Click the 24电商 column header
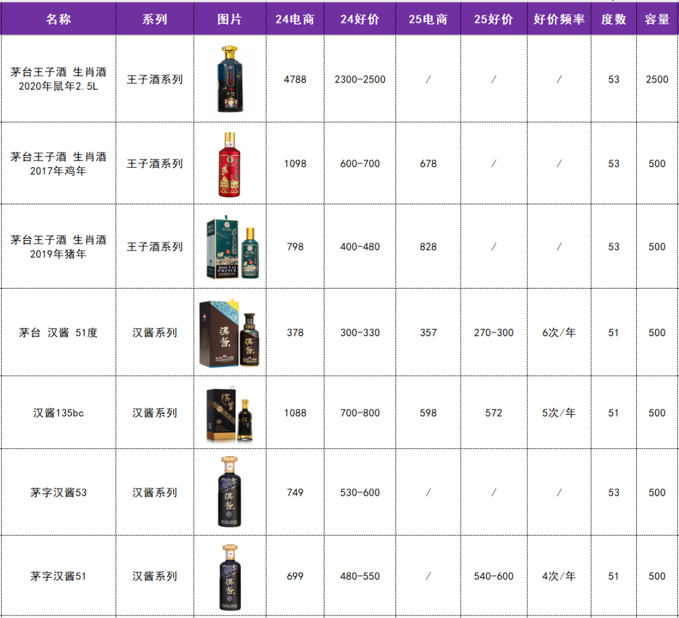 295,19
